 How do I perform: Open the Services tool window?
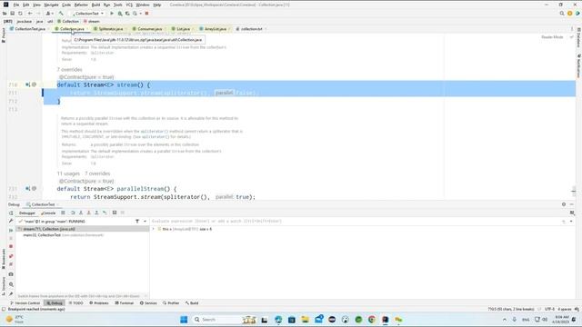[x=148, y=303]
